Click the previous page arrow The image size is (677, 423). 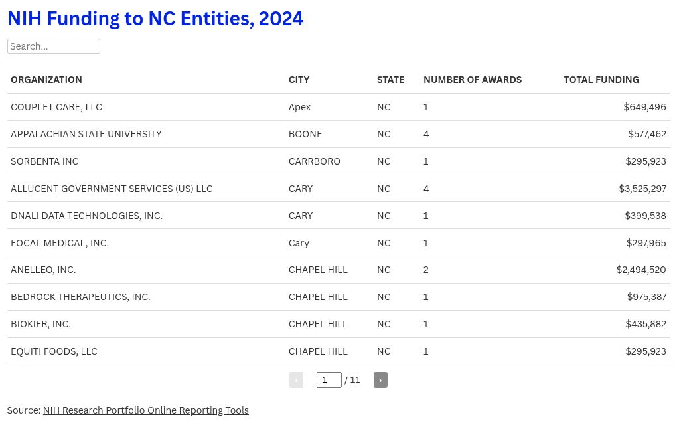(296, 380)
